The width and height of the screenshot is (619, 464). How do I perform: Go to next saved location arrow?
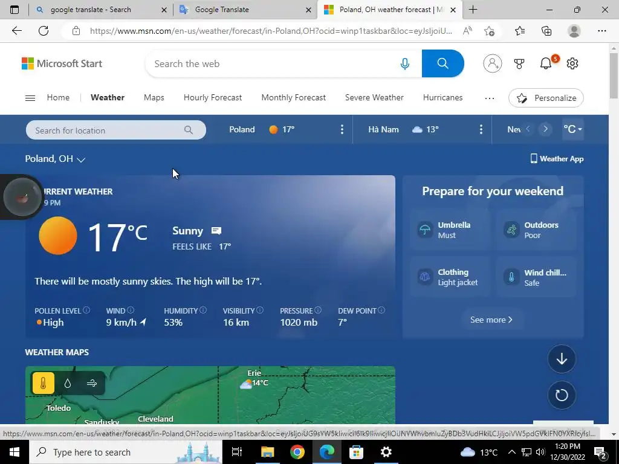[546, 129]
